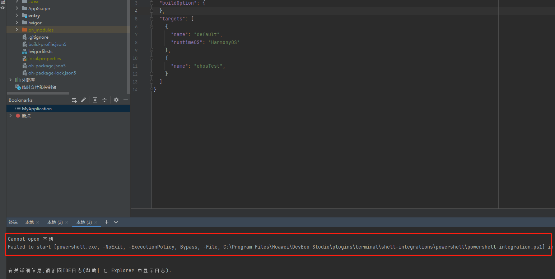
Task: Close the 本地 (2) terminal tab
Action: [67, 222]
